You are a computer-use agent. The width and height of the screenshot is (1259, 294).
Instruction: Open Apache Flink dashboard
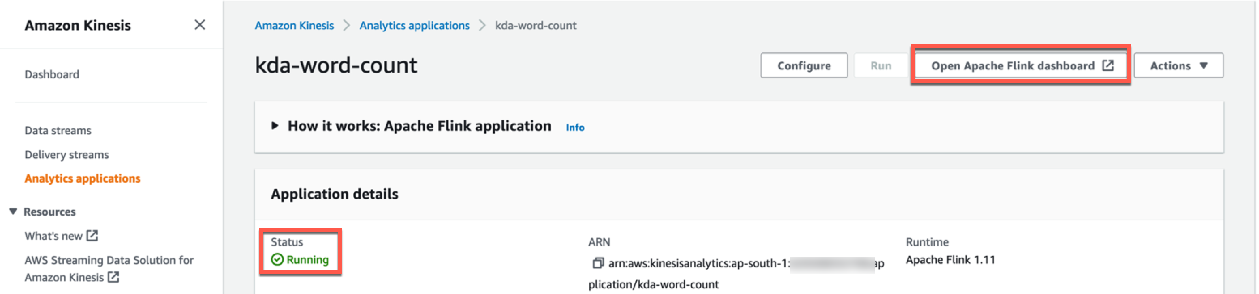[1022, 66]
